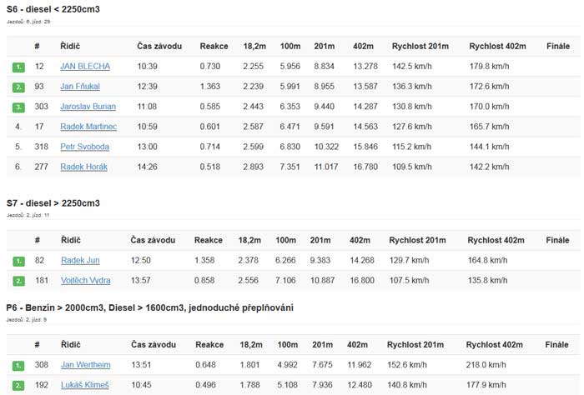
Task: Open Radek Horák's driver link
Action: (x=83, y=167)
